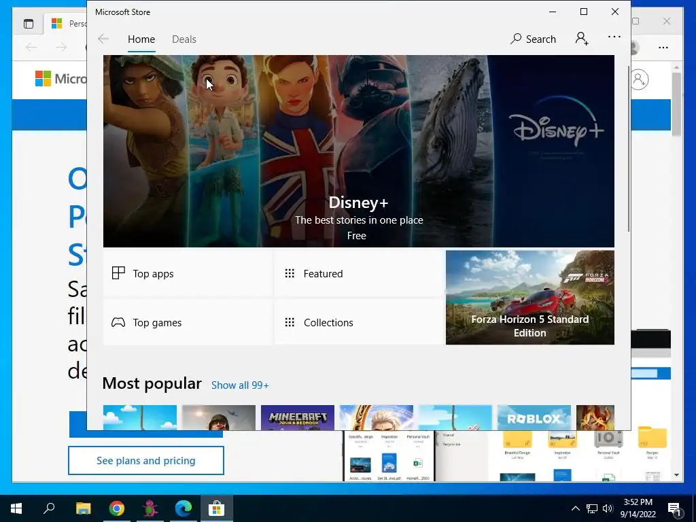Open the first sky-blue popular app tile

[140, 417]
